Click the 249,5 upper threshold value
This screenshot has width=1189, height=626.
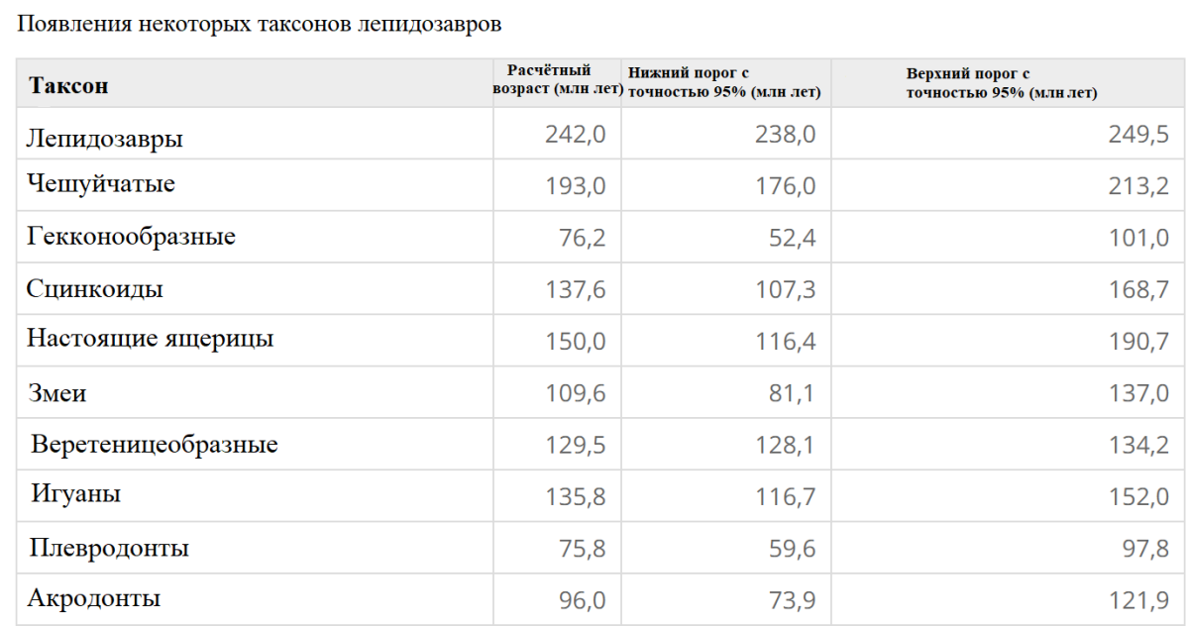tap(1139, 134)
